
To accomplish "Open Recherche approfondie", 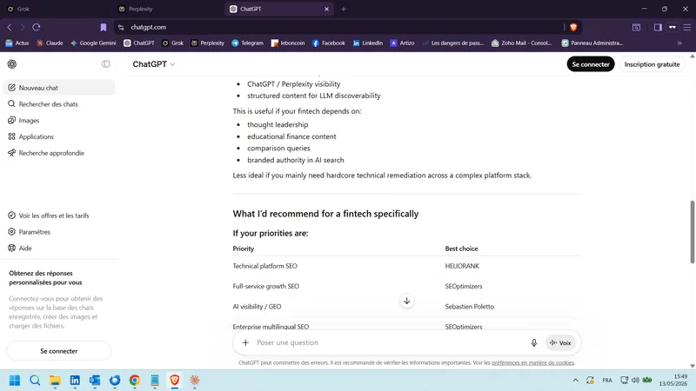I will (x=59, y=153).
